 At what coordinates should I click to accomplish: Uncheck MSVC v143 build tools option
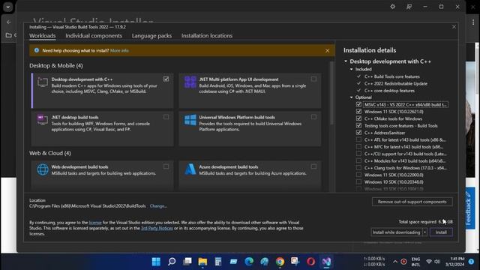point(358,104)
